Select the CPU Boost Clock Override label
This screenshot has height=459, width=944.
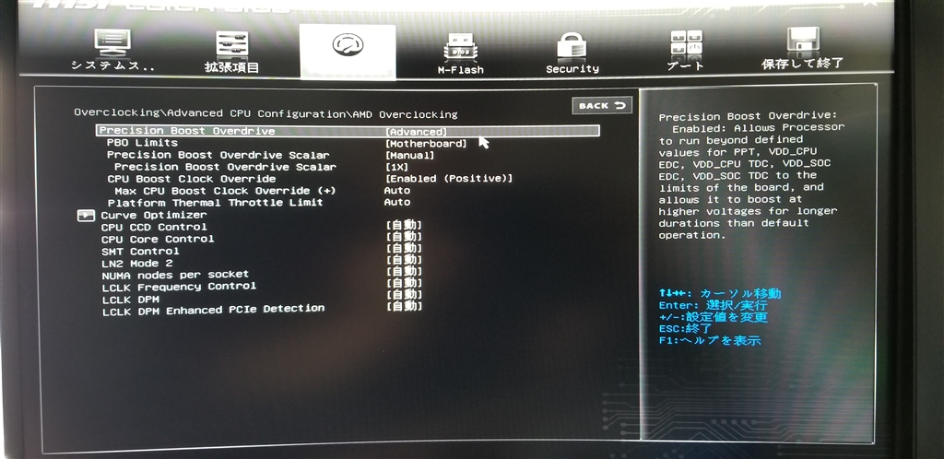point(192,179)
